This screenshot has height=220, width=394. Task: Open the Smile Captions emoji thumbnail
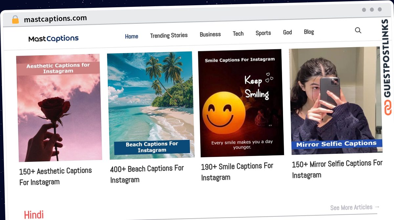tap(241, 103)
